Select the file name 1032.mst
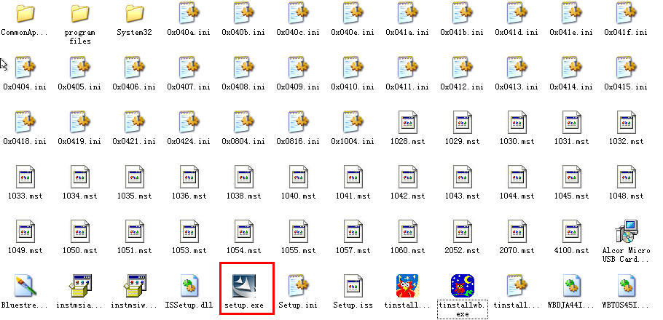Viewport: 663px width, 320px height. (627, 141)
